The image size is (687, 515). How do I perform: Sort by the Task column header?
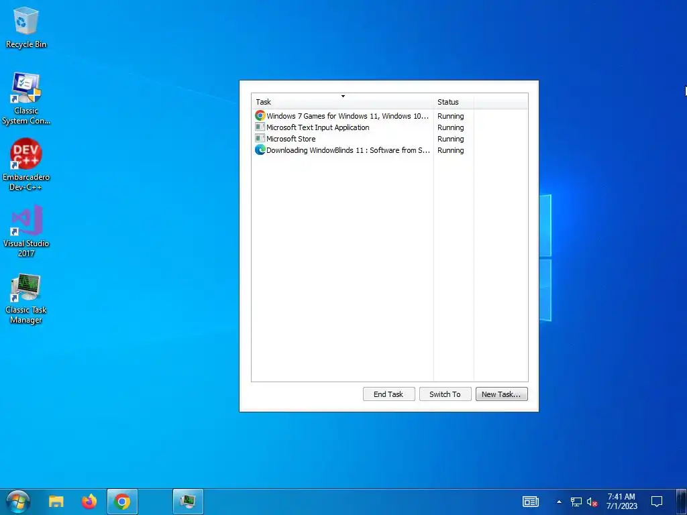343,102
